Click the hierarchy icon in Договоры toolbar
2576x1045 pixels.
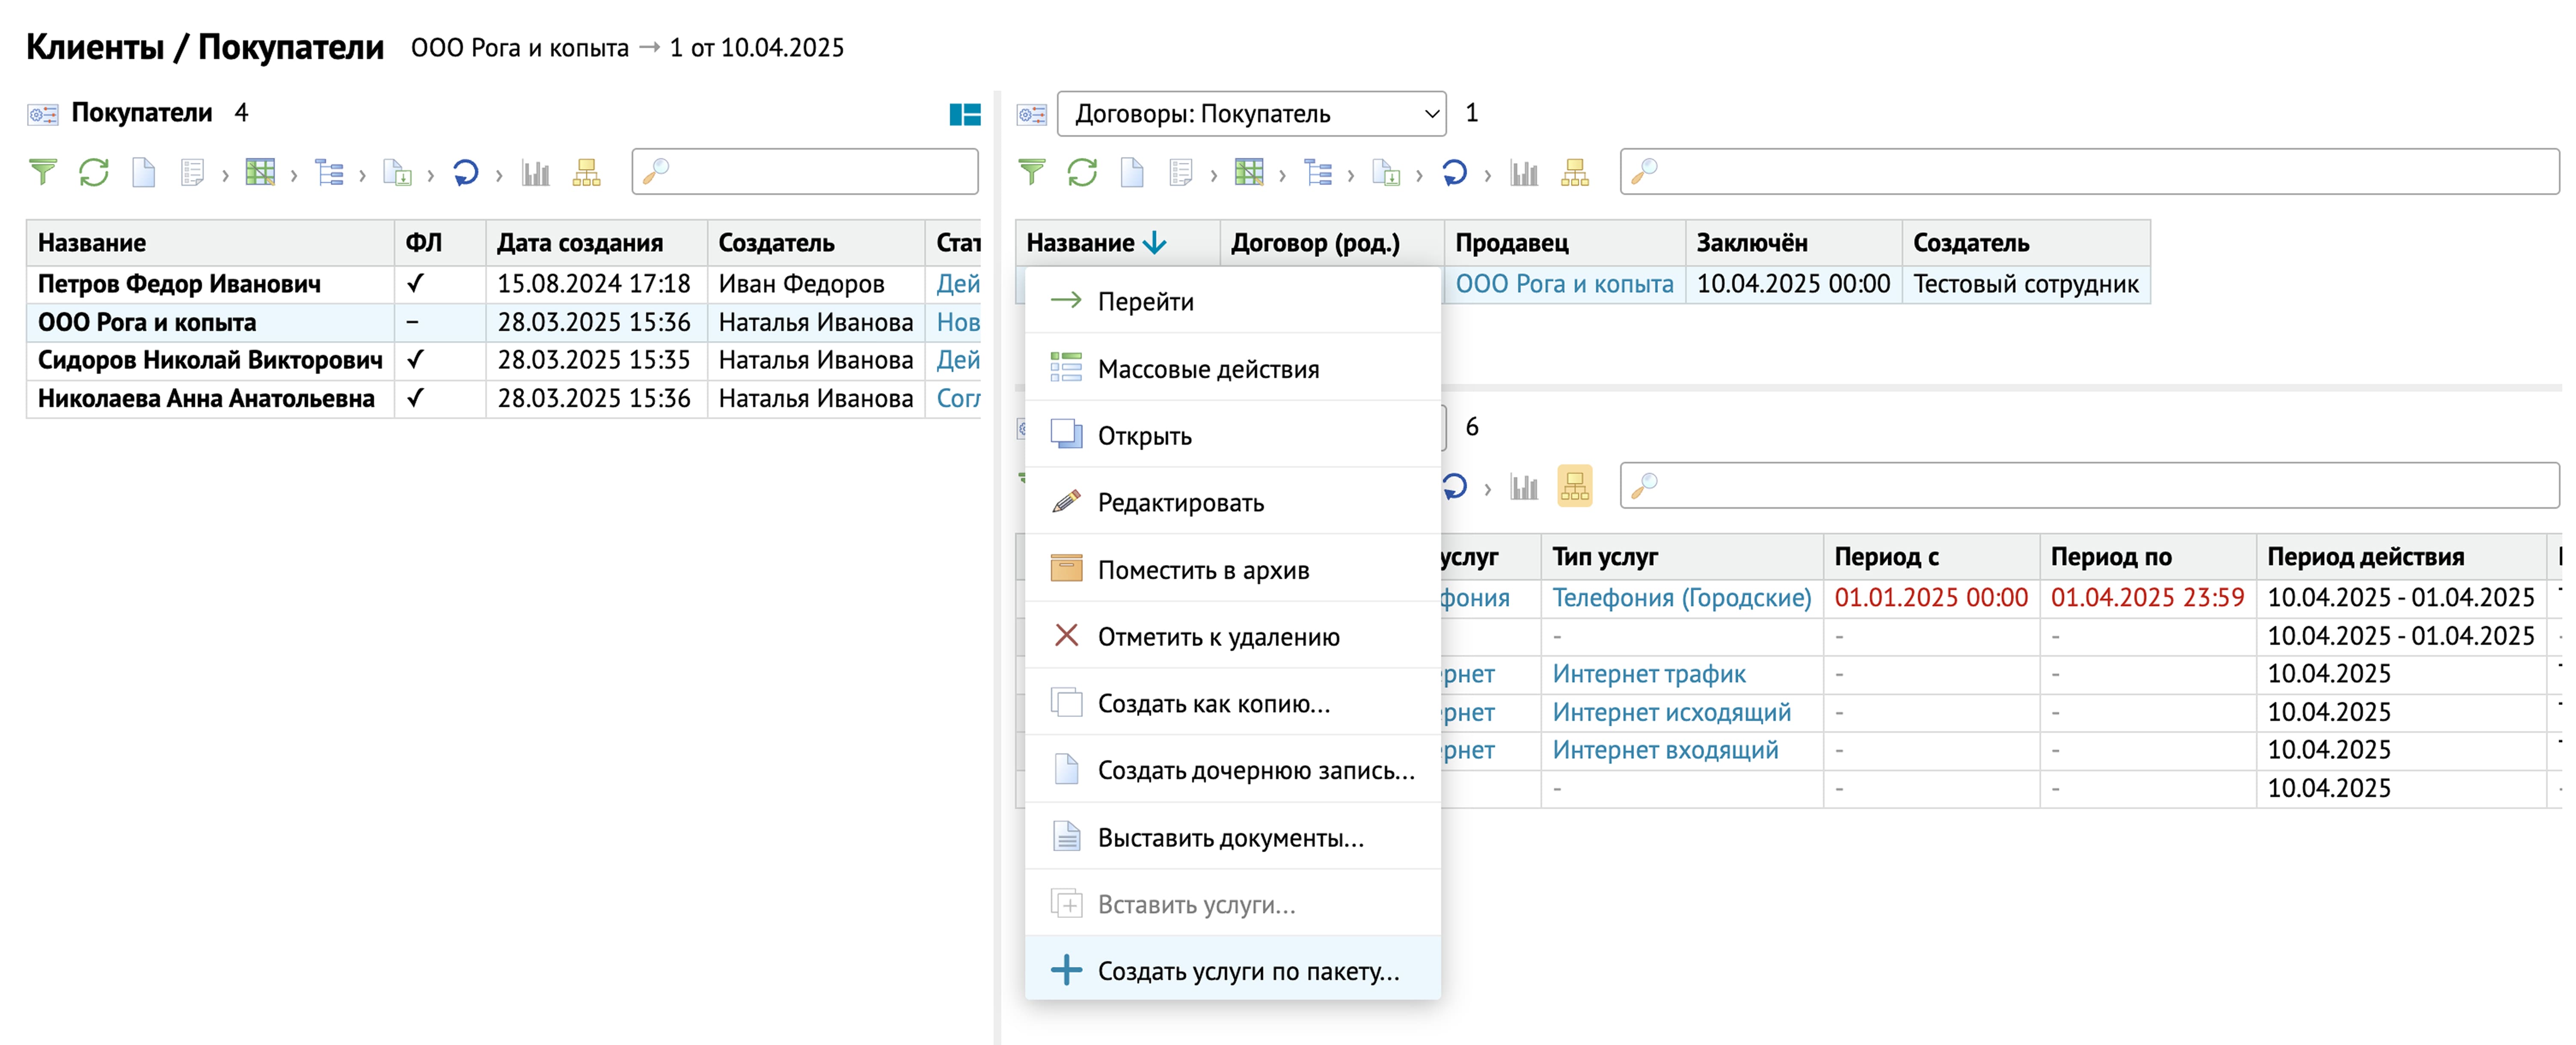[x=1575, y=173]
